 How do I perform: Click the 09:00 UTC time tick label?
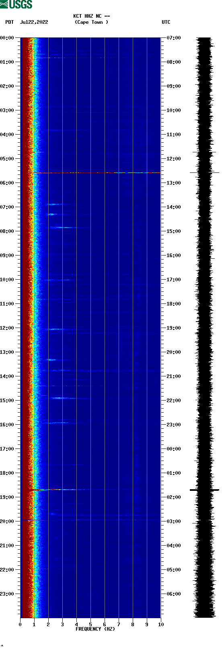[174, 86]
